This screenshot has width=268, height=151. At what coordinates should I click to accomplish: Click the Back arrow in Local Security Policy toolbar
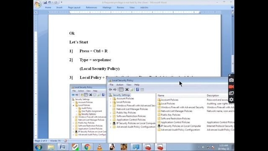point(111,89)
